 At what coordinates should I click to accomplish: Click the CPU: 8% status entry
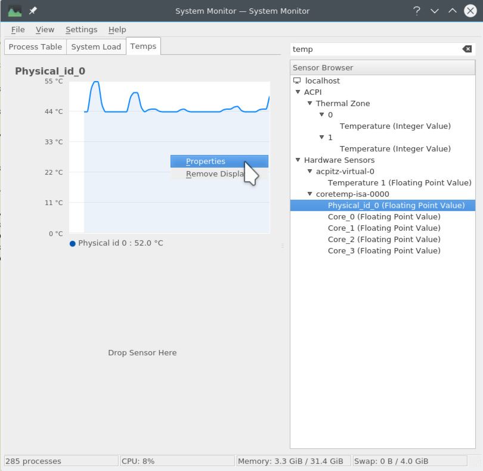(178, 461)
